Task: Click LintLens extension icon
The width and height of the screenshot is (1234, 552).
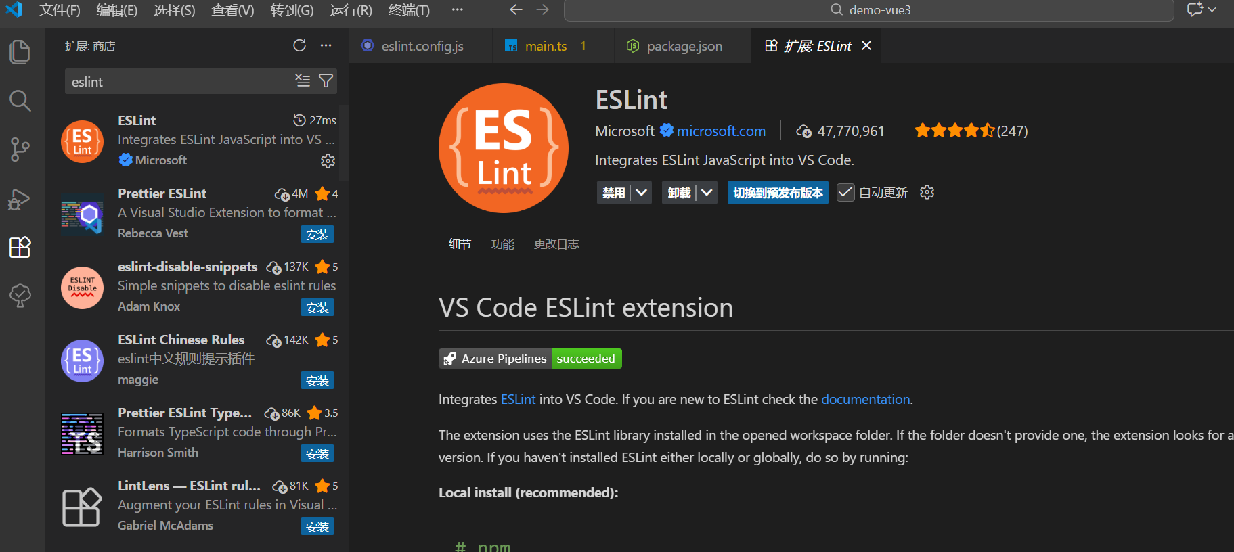Action: 82,507
